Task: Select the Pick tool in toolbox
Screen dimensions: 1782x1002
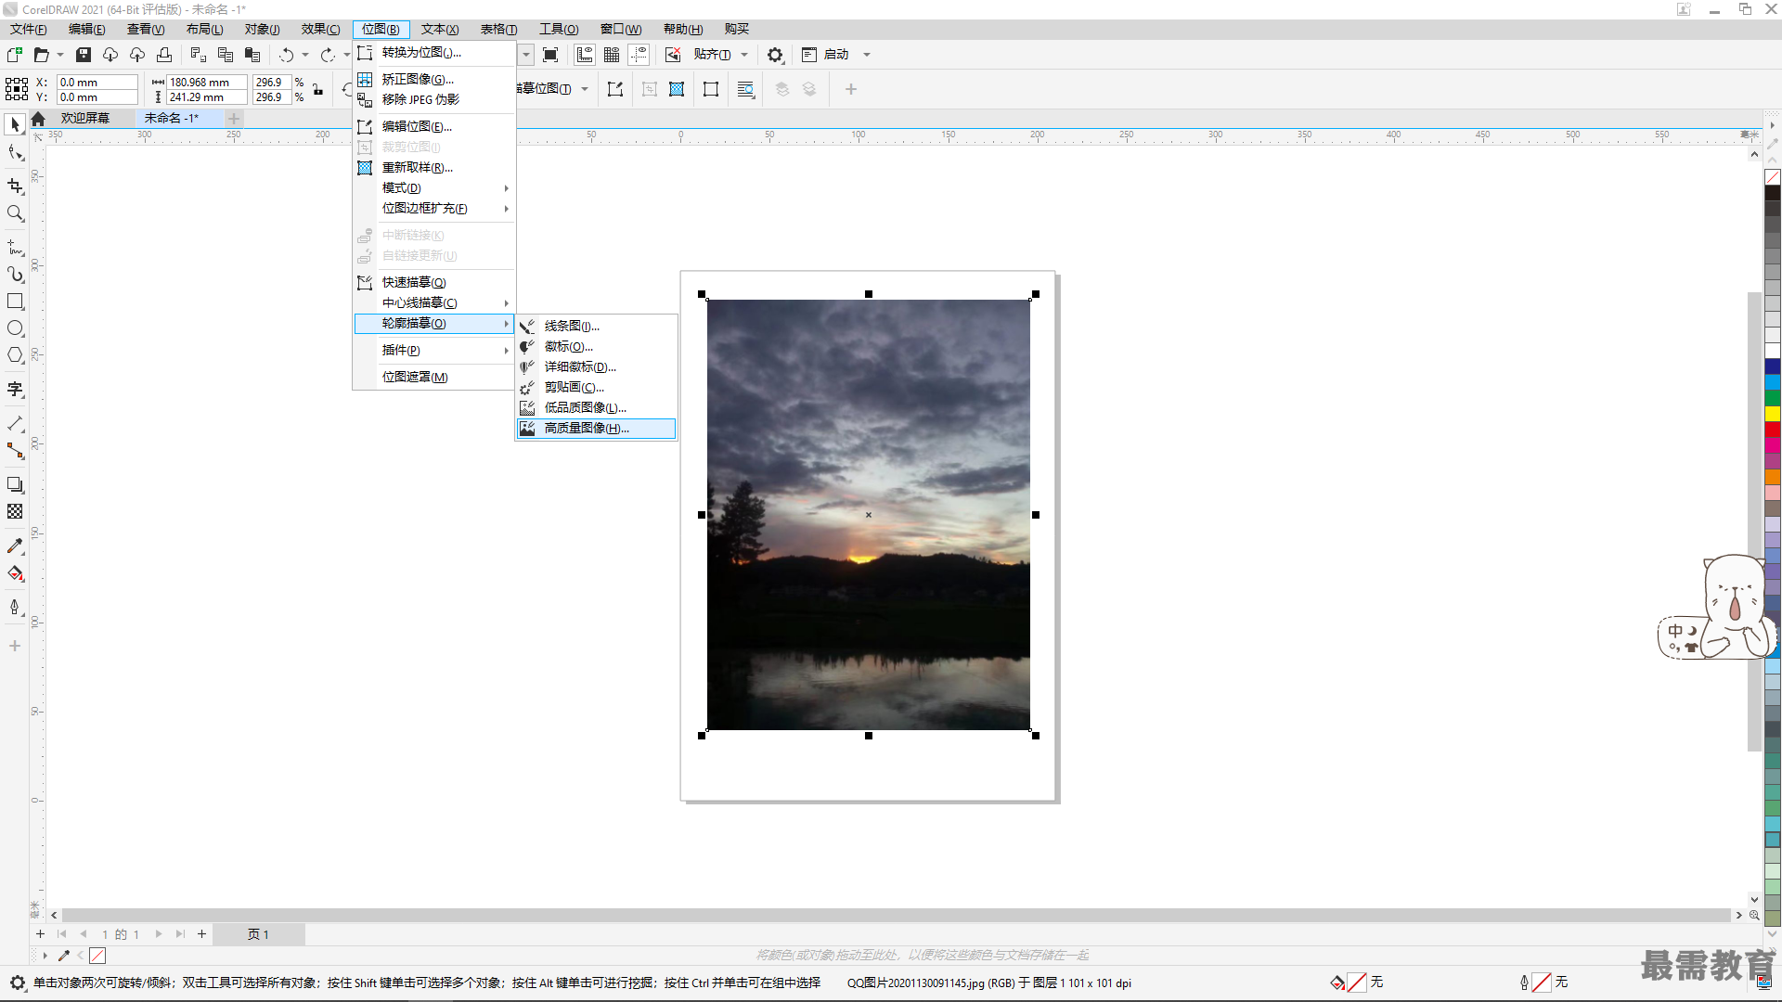Action: (x=15, y=124)
